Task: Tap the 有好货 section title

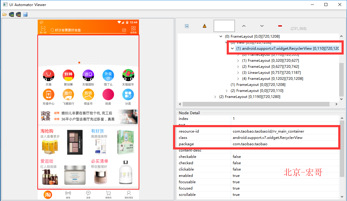Action: 97,131
